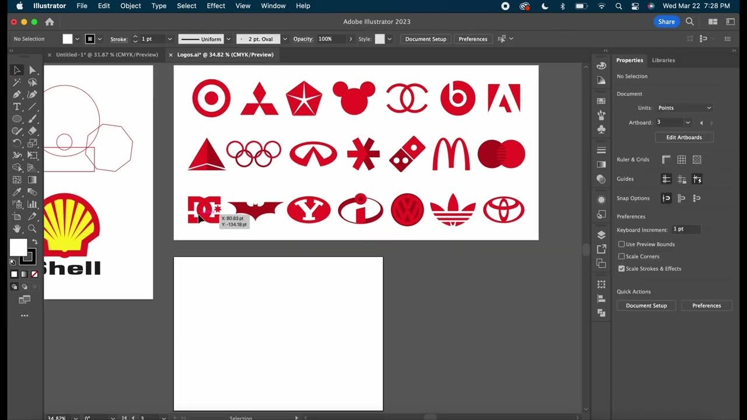747x420 pixels.
Task: Switch to the Libraries tab
Action: tap(664, 60)
